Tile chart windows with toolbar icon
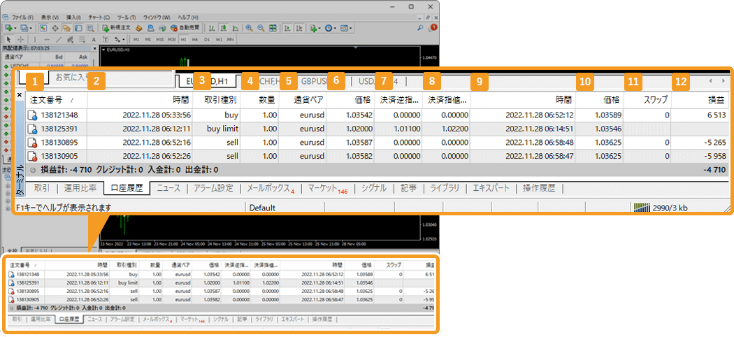This screenshot has width=734, height=337. coord(273,28)
